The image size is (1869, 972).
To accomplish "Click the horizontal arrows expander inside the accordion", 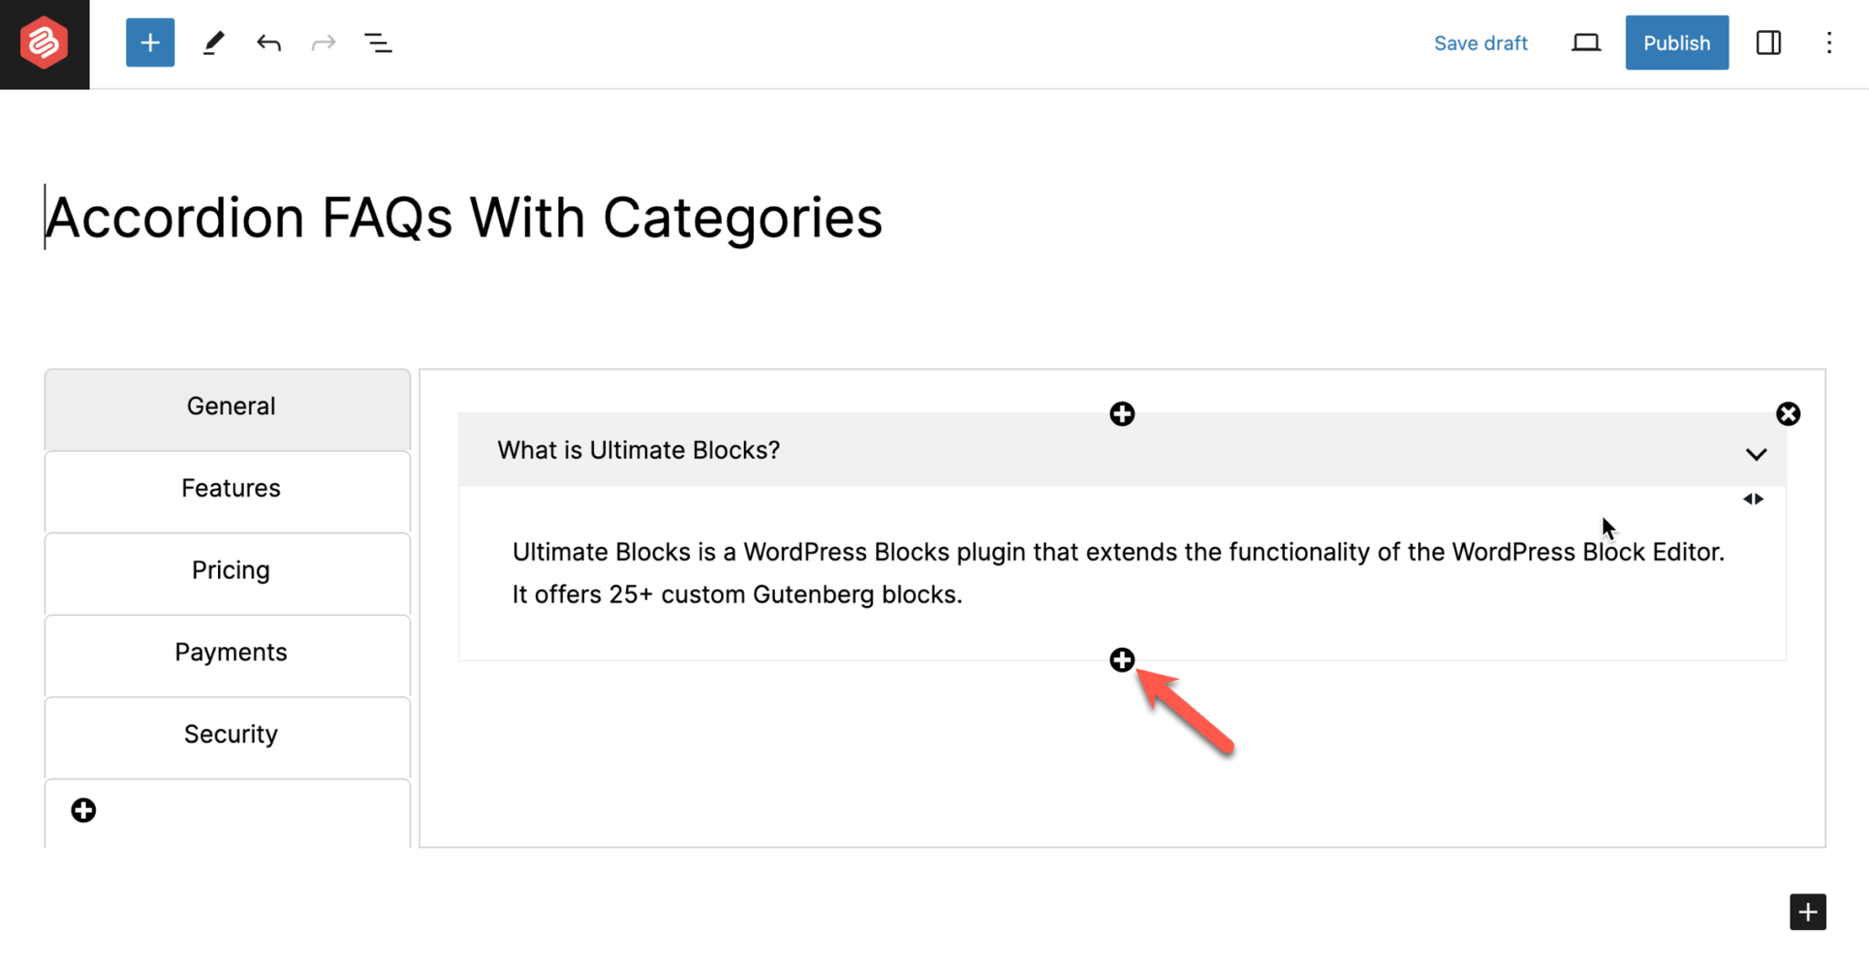I will (1753, 498).
